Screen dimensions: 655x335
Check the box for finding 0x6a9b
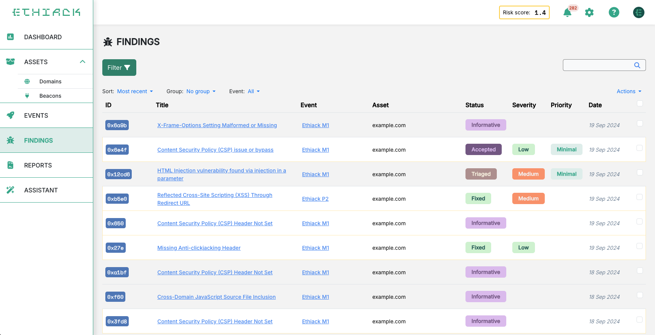pyautogui.click(x=640, y=123)
